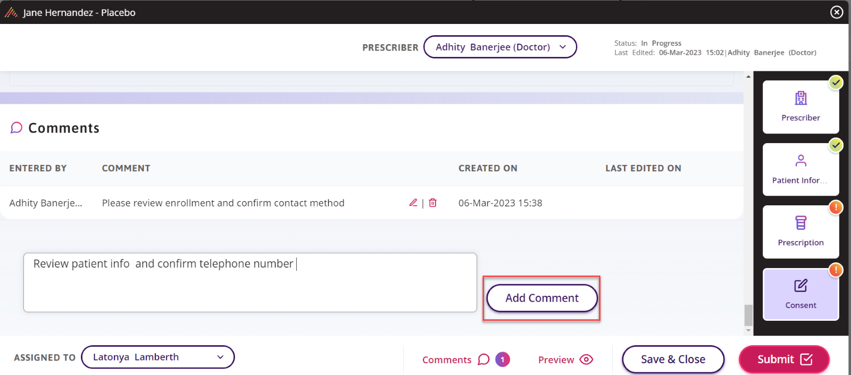Screen dimensions: 851x375
Task: Open the Prescriber section icon
Action: 800,98
